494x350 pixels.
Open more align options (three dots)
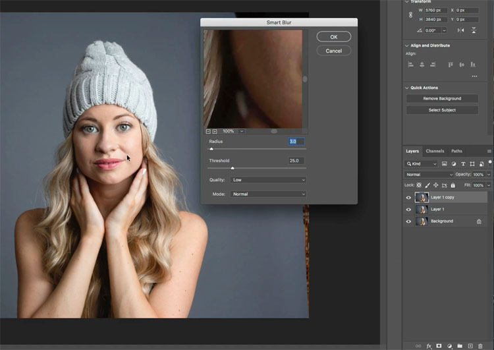click(x=474, y=76)
